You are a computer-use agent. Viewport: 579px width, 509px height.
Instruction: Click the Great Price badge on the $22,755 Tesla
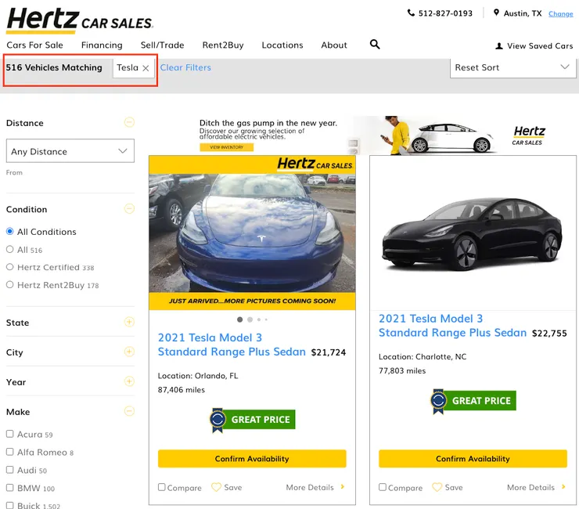[473, 401]
